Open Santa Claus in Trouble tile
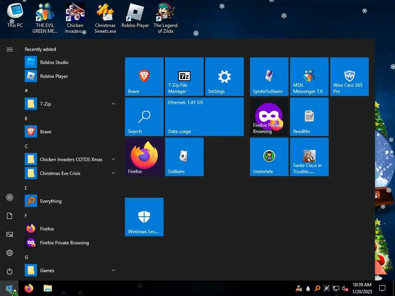Screen dimensions: 395x296 [309, 157]
